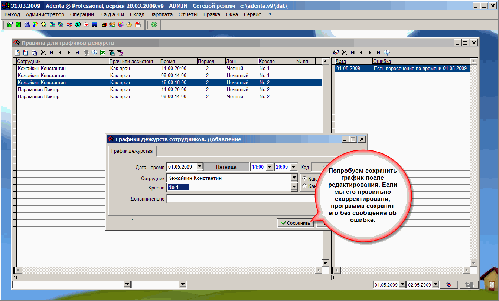
Task: Click the delete X icon in rules toolbar
Action: point(43,53)
